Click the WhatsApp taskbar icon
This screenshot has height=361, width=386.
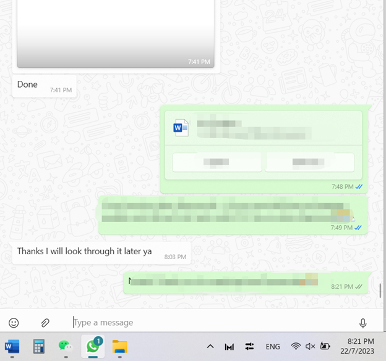pyautogui.click(x=93, y=346)
